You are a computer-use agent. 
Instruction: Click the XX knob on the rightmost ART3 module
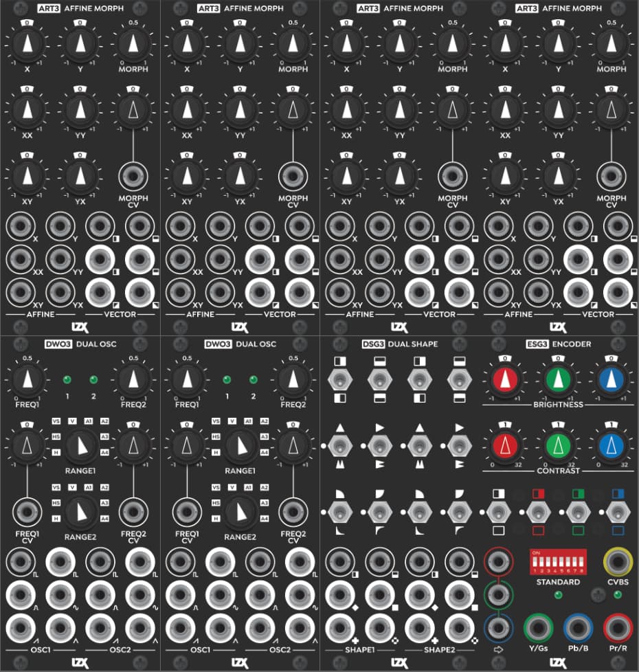505,110
